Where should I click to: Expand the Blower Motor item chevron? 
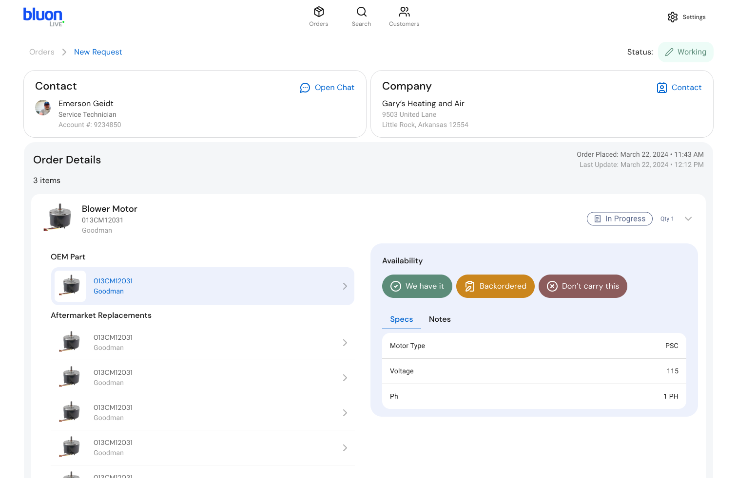pyautogui.click(x=688, y=219)
